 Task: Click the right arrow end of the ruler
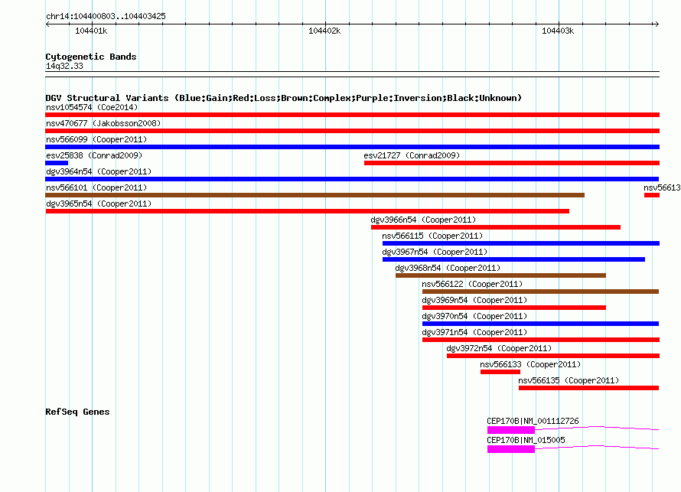click(x=657, y=24)
